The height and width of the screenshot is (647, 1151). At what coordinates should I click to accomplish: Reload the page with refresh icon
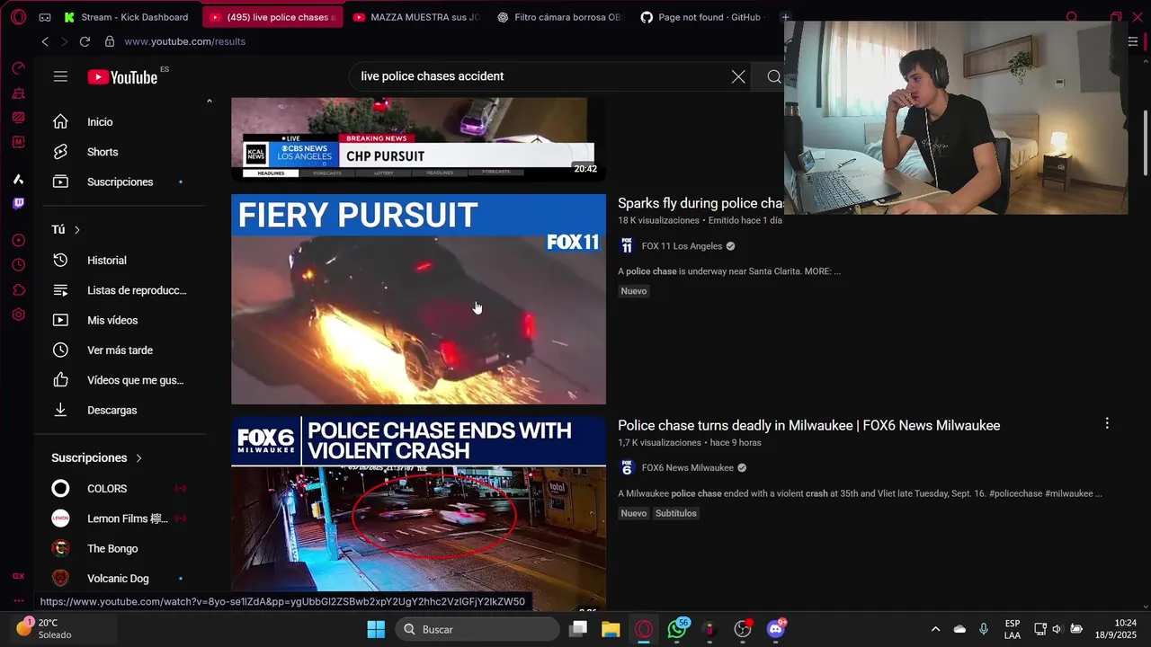click(x=85, y=41)
